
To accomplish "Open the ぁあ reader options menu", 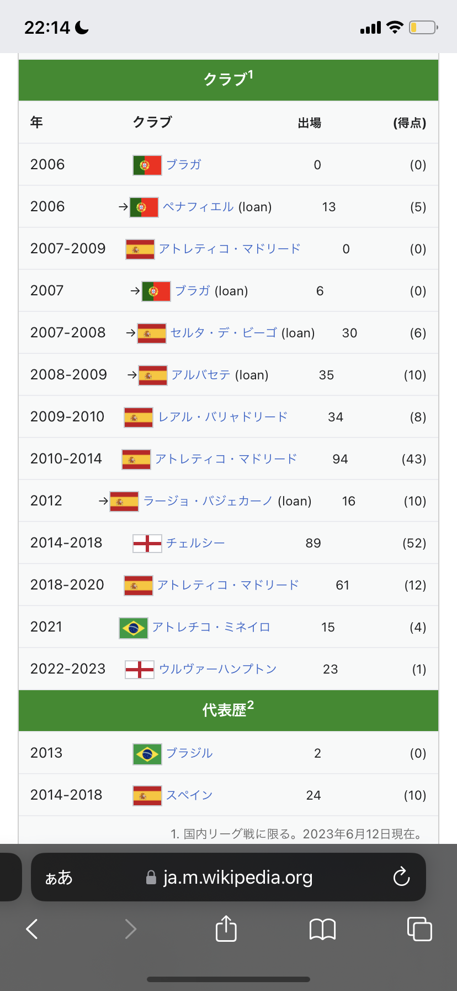I will [x=59, y=878].
